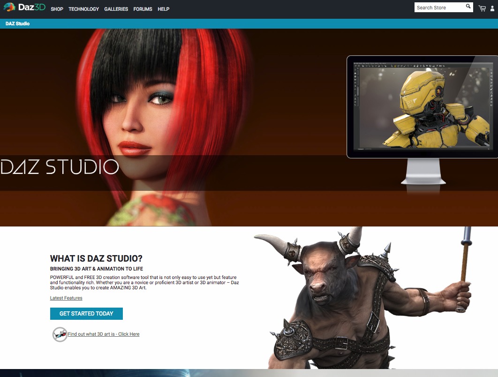Open the Latest Features link
Screen dimensions: 498x377
(x=66, y=298)
